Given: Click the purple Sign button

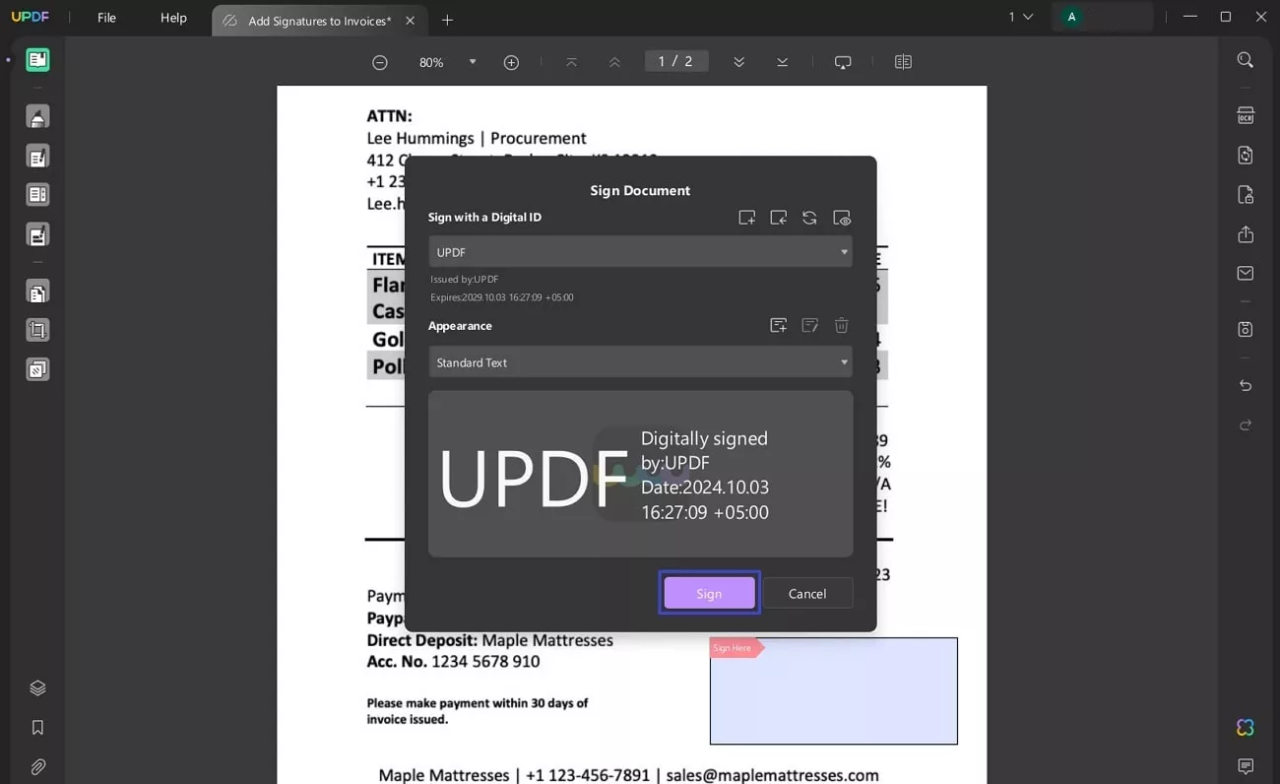Looking at the screenshot, I should tap(709, 593).
